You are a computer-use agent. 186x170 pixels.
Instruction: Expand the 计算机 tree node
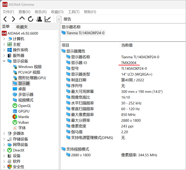click(4, 39)
